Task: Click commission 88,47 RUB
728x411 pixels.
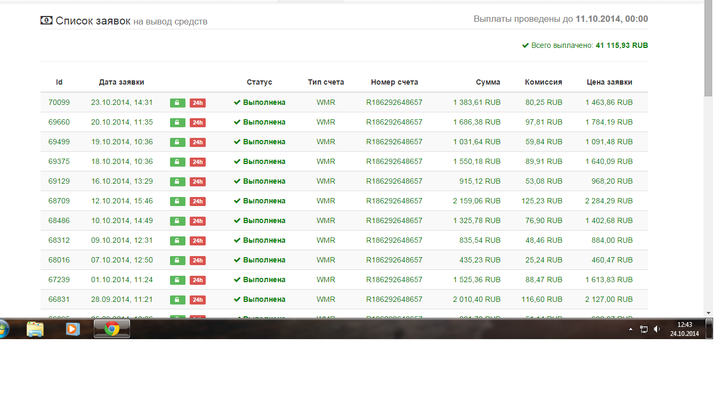Action: pos(544,280)
